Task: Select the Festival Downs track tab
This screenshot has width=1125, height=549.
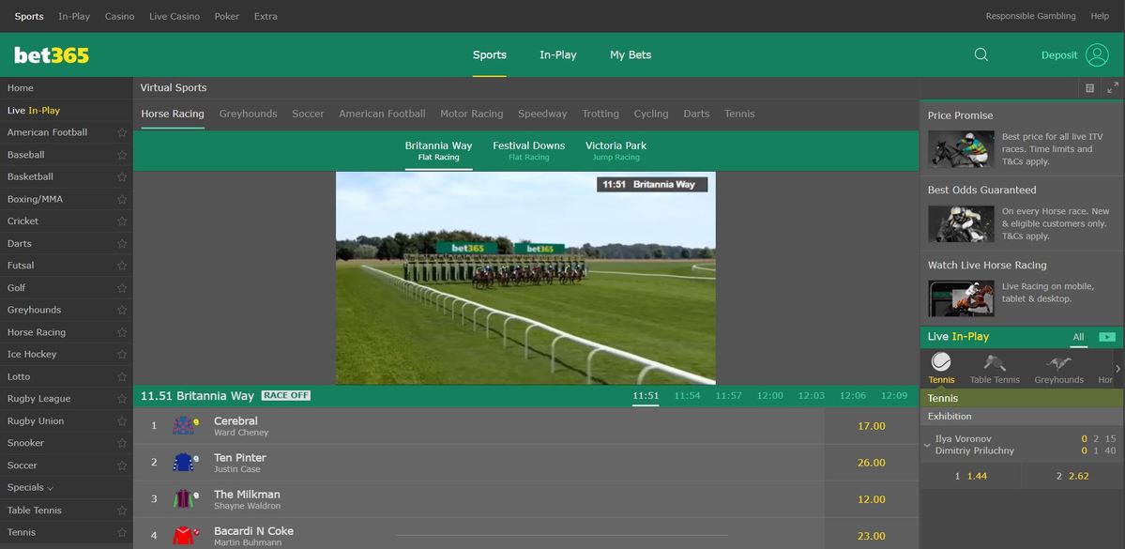Action: [529, 150]
